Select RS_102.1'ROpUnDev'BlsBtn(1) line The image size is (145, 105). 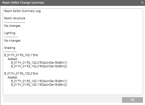(39, 81)
